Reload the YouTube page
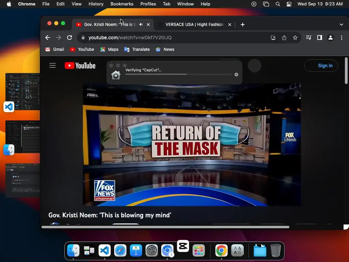The height and width of the screenshot is (262, 349). tap(70, 38)
